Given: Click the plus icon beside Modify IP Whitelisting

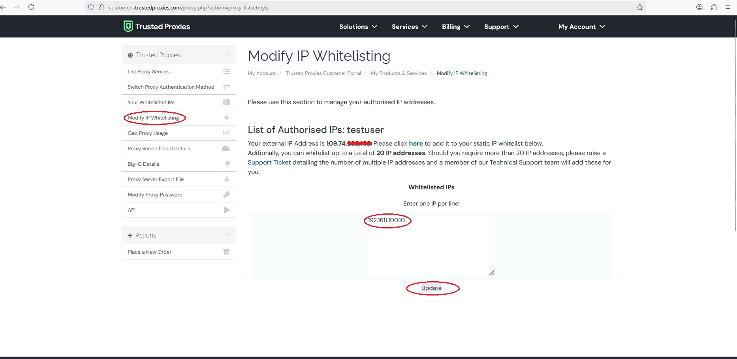Looking at the screenshot, I should pos(227,118).
